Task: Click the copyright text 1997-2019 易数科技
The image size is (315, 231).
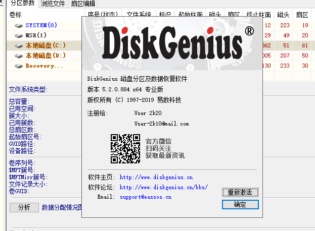Action: tap(154, 100)
